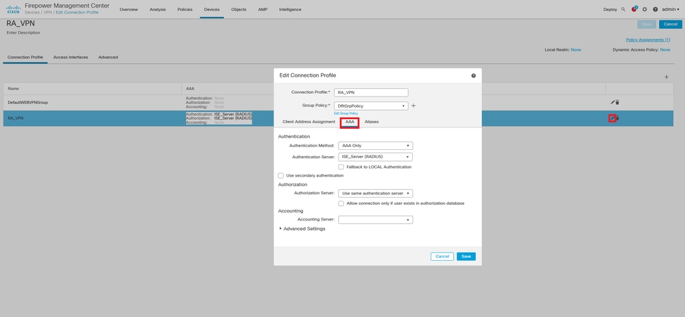
Task: Open the Policy Assignments (1) link
Action: 648,40
